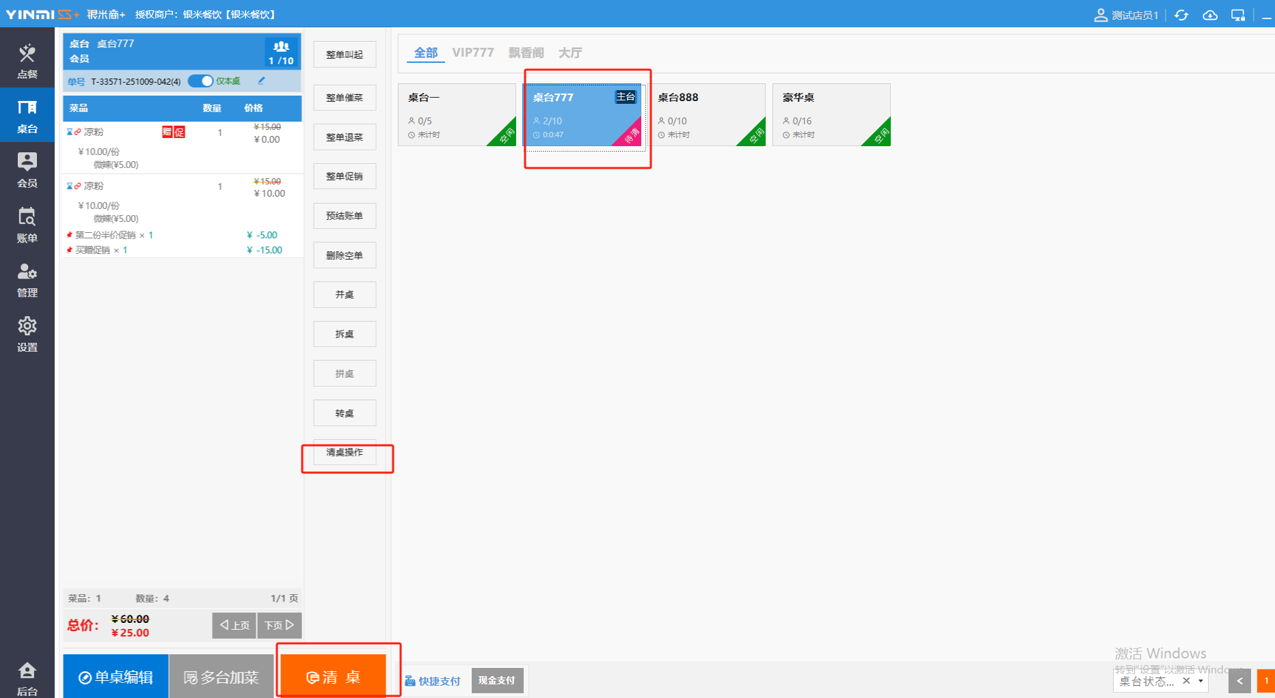Toggle the 仅本桌 switch off

point(200,81)
